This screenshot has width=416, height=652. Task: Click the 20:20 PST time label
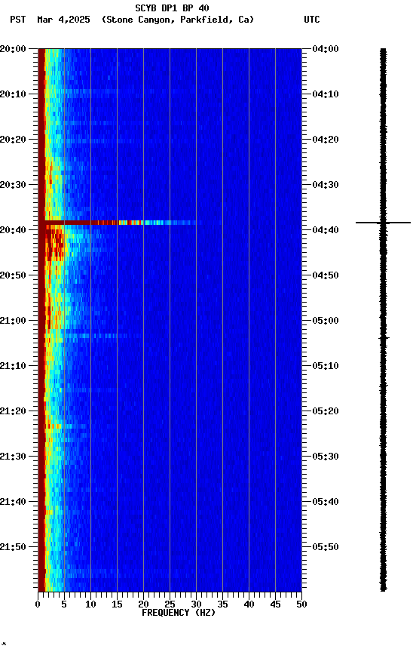13,140
